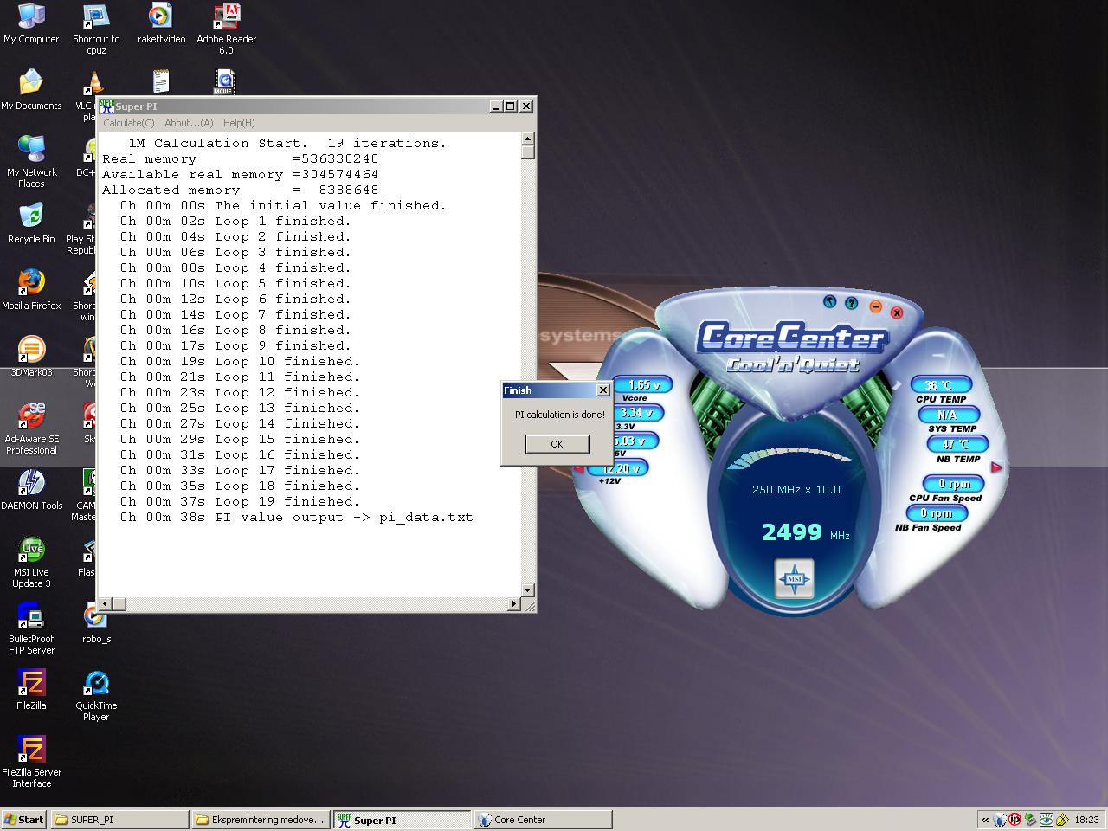This screenshot has height=831, width=1108.
Task: Open the notepad text file desktop icon
Action: (161, 82)
